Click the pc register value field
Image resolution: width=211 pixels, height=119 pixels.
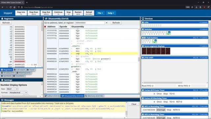point(20,61)
